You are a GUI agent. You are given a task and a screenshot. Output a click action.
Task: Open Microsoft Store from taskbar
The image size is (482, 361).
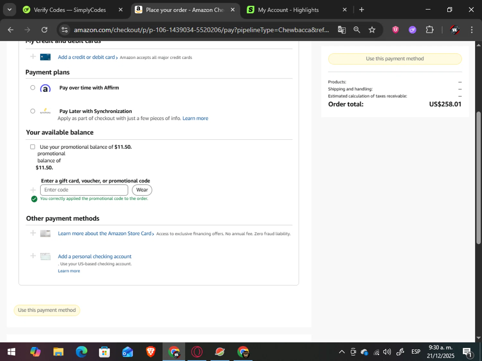(104, 352)
